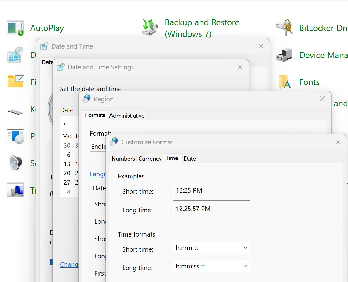Close the Region window
Screen dimensions: 348x282
tap(322, 99)
